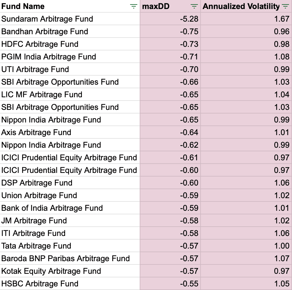The image size is (292, 290).
Task: Select the DSP Arbitrage Fund cell
Action: click(37, 183)
